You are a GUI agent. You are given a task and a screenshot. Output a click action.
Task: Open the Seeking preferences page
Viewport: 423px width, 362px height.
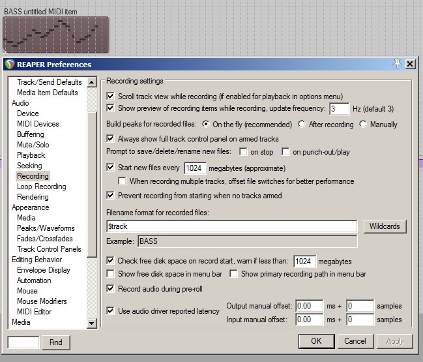tap(29, 166)
